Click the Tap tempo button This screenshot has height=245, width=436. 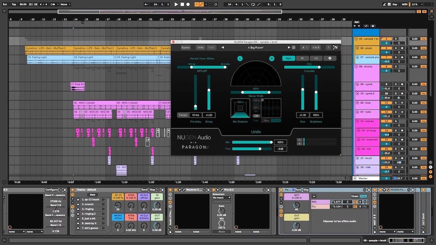[x=14, y=4]
